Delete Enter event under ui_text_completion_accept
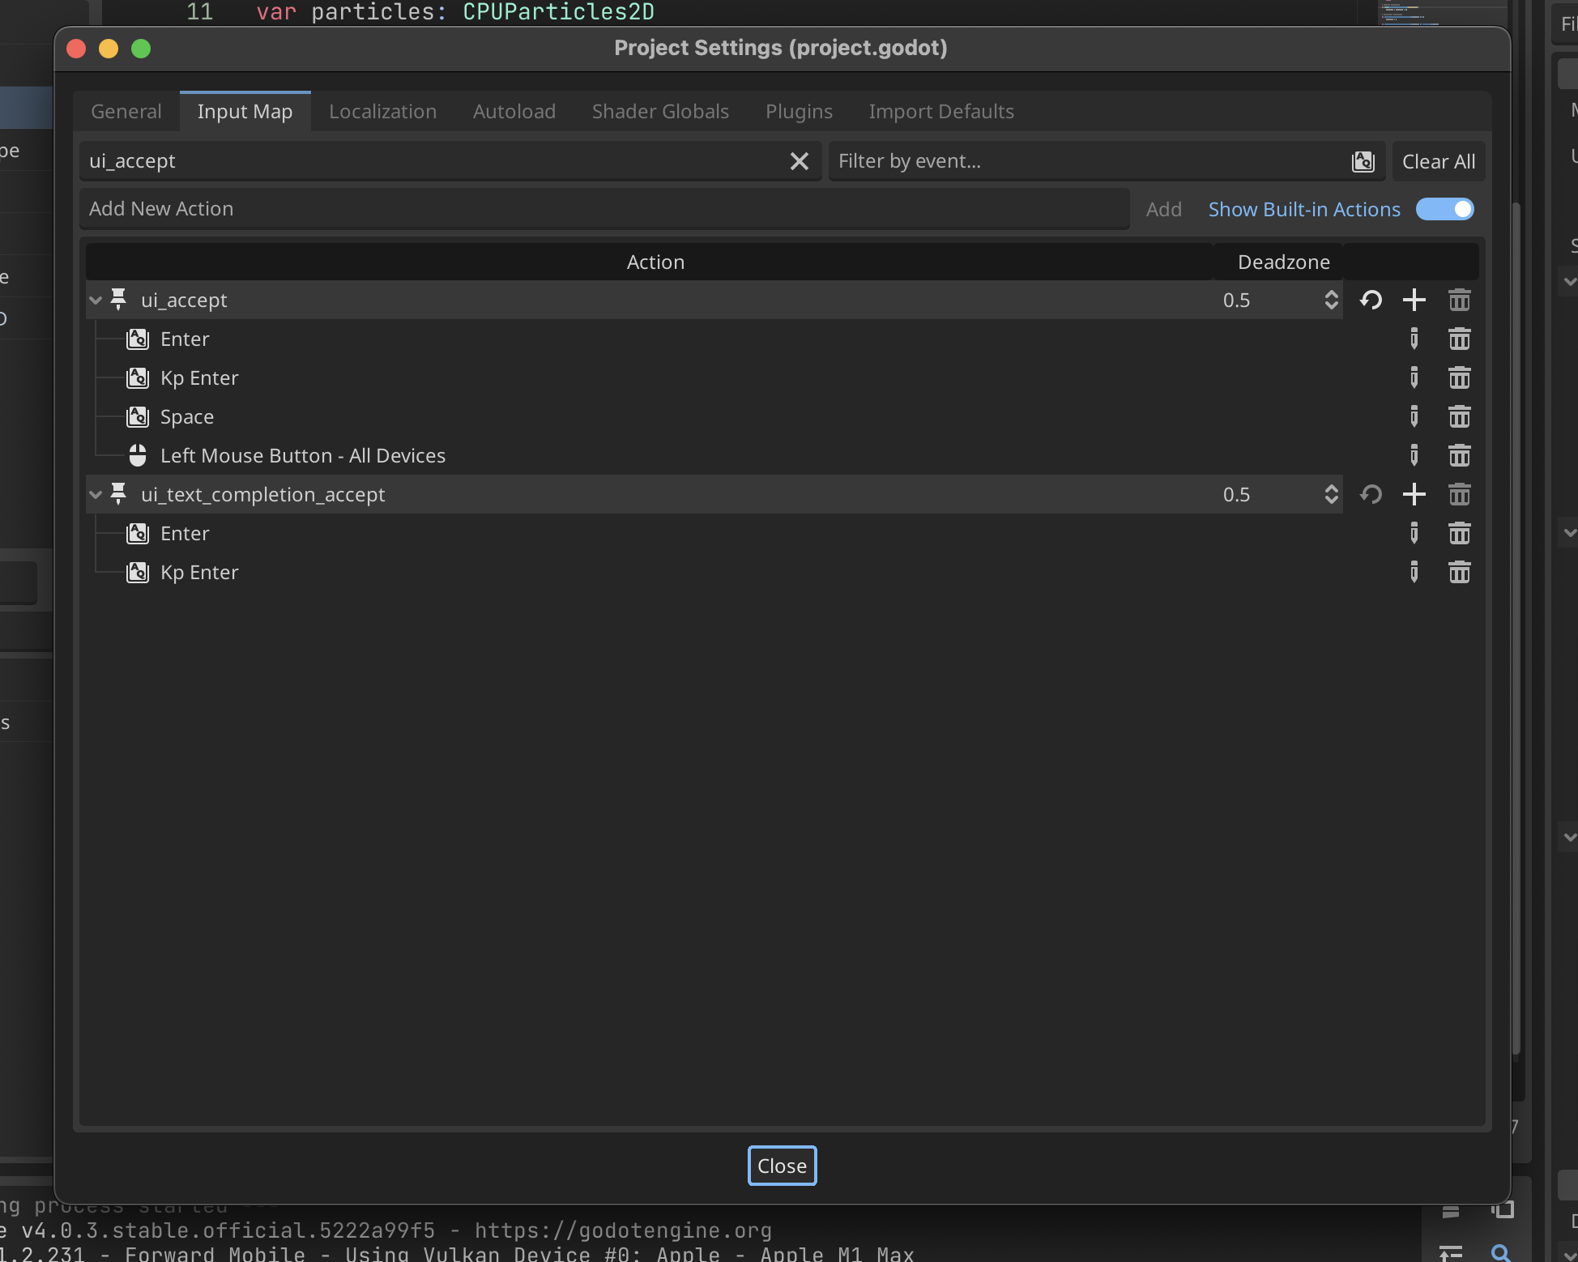The height and width of the screenshot is (1262, 1578). point(1460,534)
